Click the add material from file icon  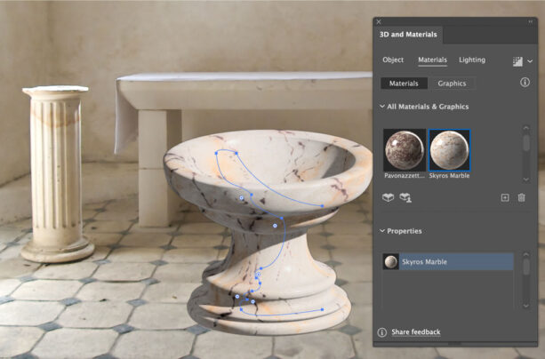tap(405, 197)
